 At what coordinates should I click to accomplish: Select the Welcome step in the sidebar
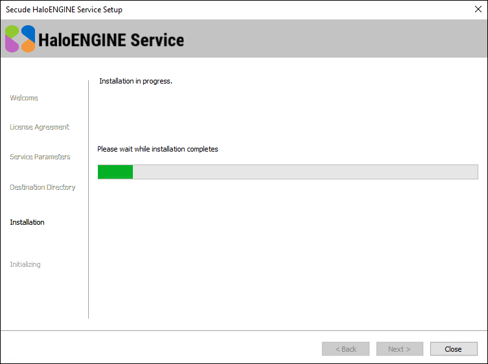point(24,98)
